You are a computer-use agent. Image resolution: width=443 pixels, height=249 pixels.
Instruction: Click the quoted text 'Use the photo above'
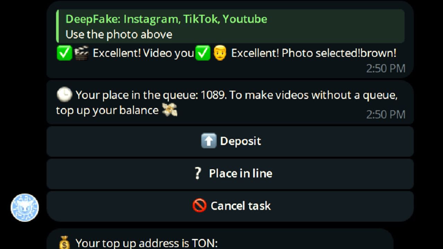[119, 35]
